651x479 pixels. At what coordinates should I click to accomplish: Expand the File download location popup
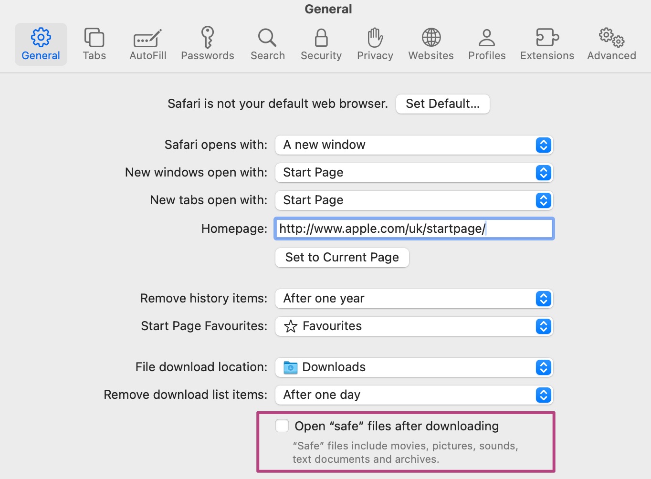(414, 367)
